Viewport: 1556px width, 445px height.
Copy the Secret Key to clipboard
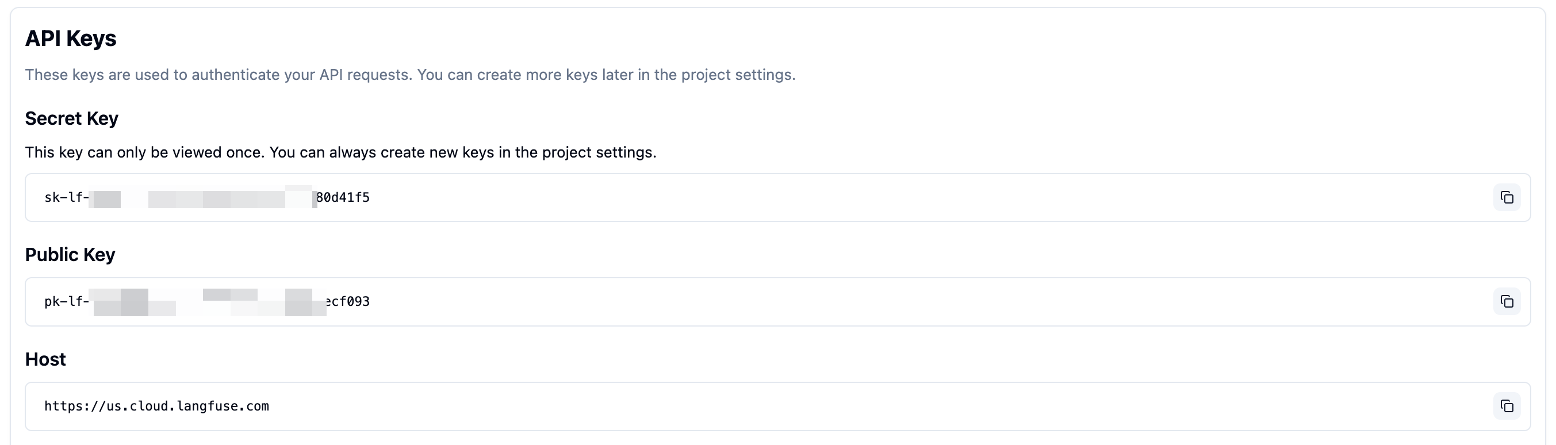(x=1507, y=197)
